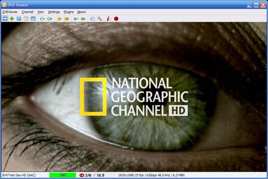Screen dimensions: 268x179
Task: Click the 16:9 aspect ratio indicator
Action: (100, 175)
